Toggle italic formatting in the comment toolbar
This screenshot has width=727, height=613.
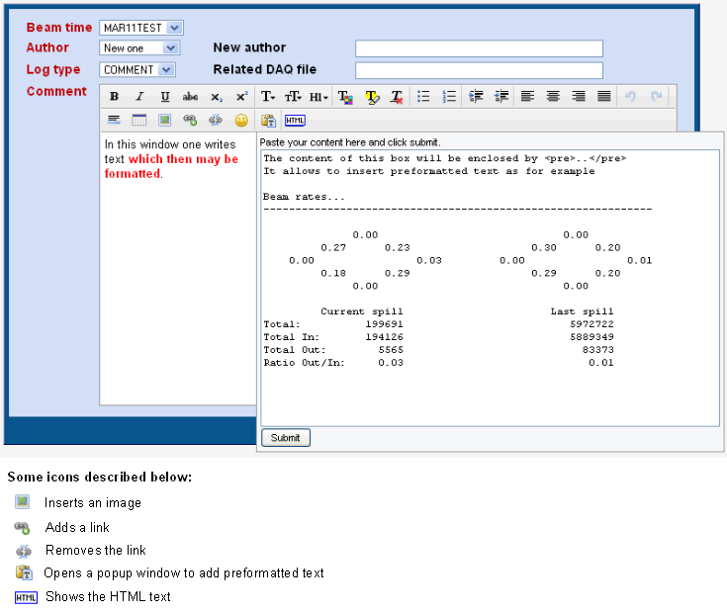pyautogui.click(x=139, y=97)
